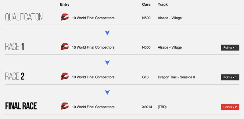The width and height of the screenshot is (244, 119).
Task: Click the red Points x 2 badge
Action: point(230,107)
